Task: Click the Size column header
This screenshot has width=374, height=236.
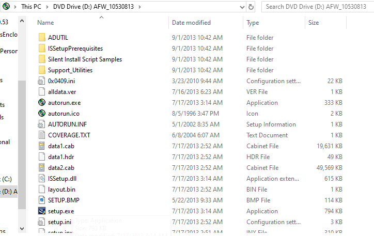Action: pyautogui.click(x=314, y=23)
